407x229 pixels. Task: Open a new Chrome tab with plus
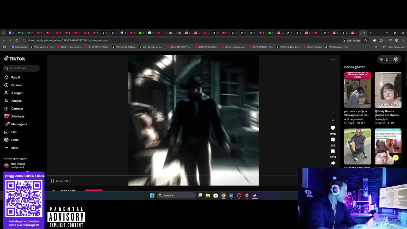370,33
